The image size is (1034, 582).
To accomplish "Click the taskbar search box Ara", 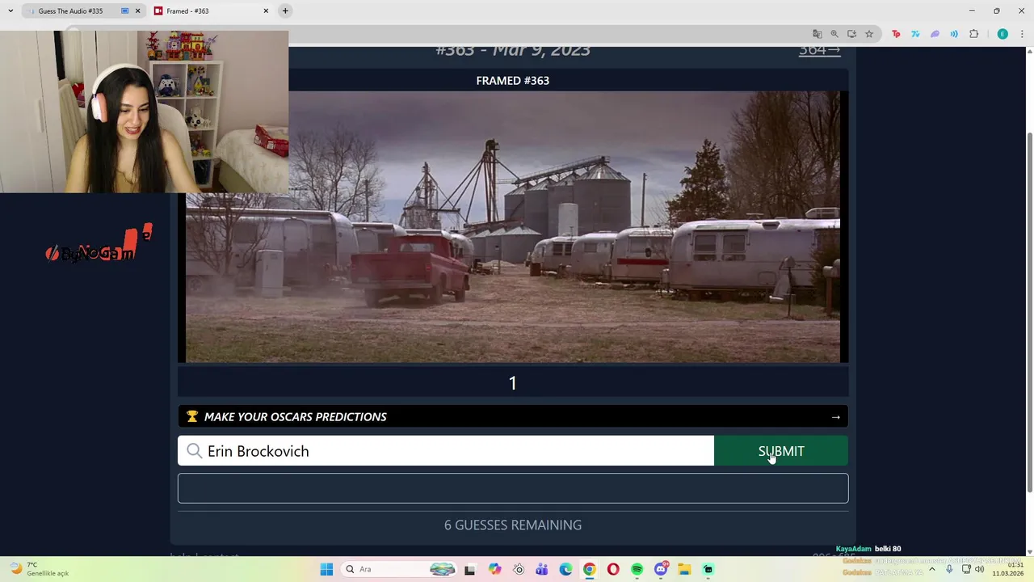I will pyautogui.click(x=400, y=569).
